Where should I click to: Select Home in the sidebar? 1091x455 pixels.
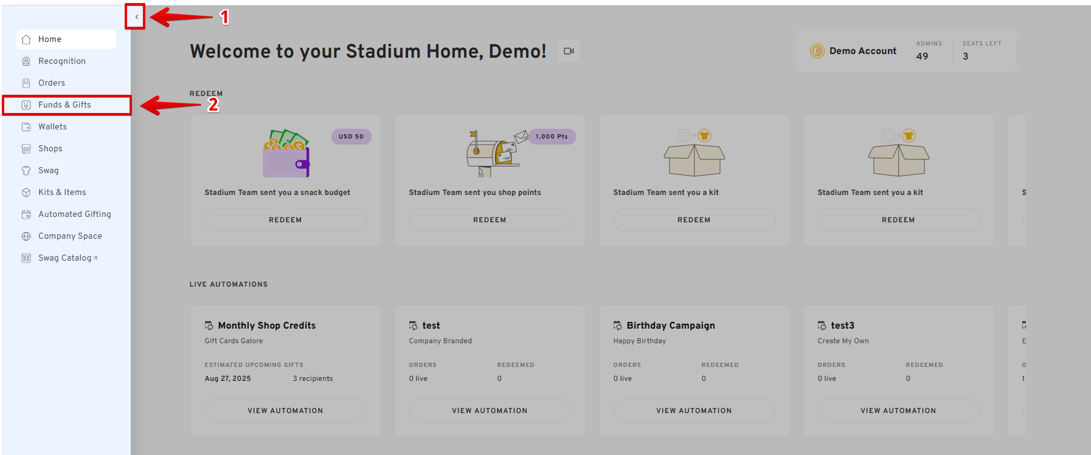click(50, 39)
